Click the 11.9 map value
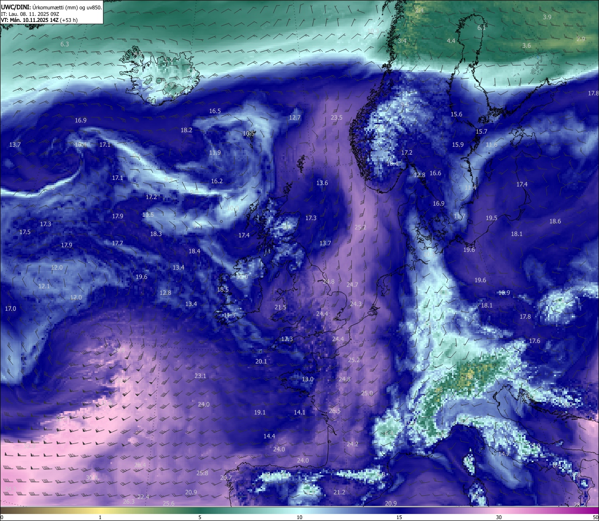The width and height of the screenshot is (599, 521). click(x=215, y=152)
